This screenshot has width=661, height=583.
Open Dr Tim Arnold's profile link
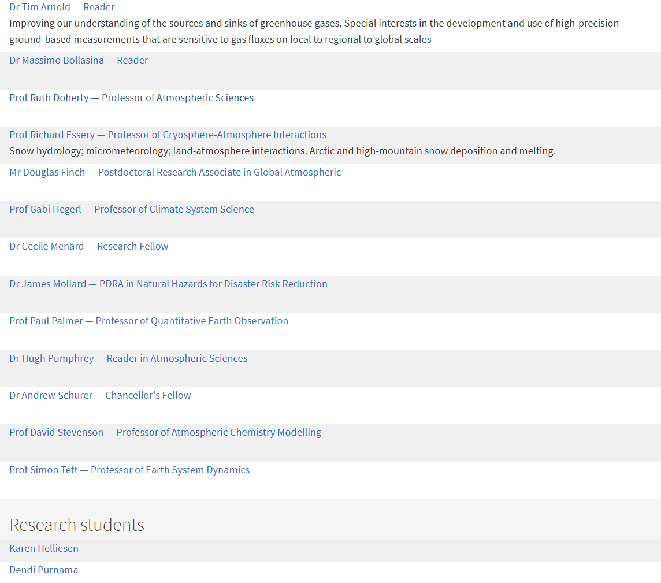click(62, 7)
